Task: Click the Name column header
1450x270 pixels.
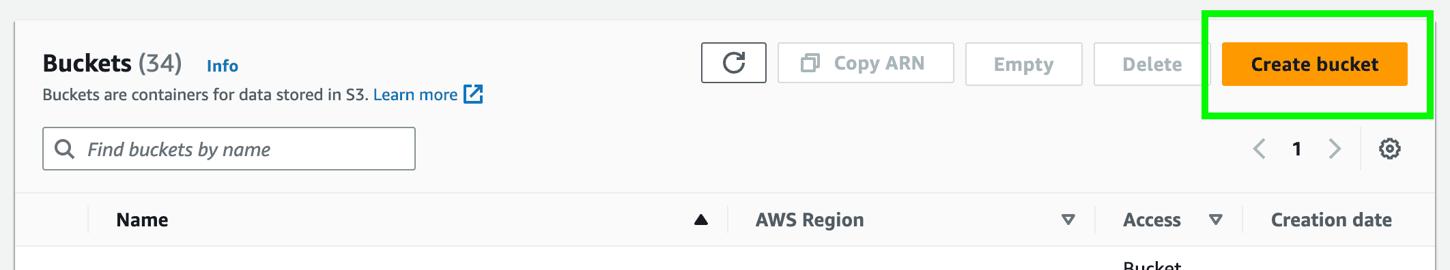Action: (x=142, y=220)
